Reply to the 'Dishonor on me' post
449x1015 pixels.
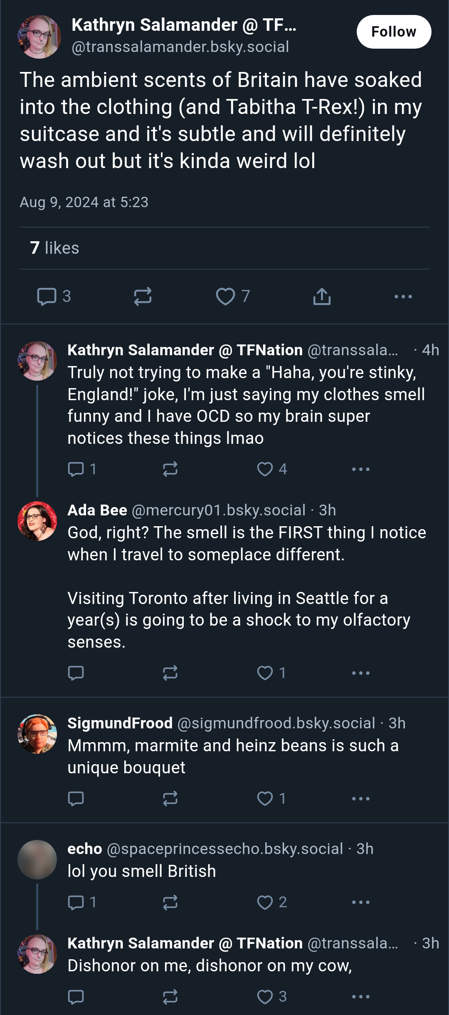[76, 997]
